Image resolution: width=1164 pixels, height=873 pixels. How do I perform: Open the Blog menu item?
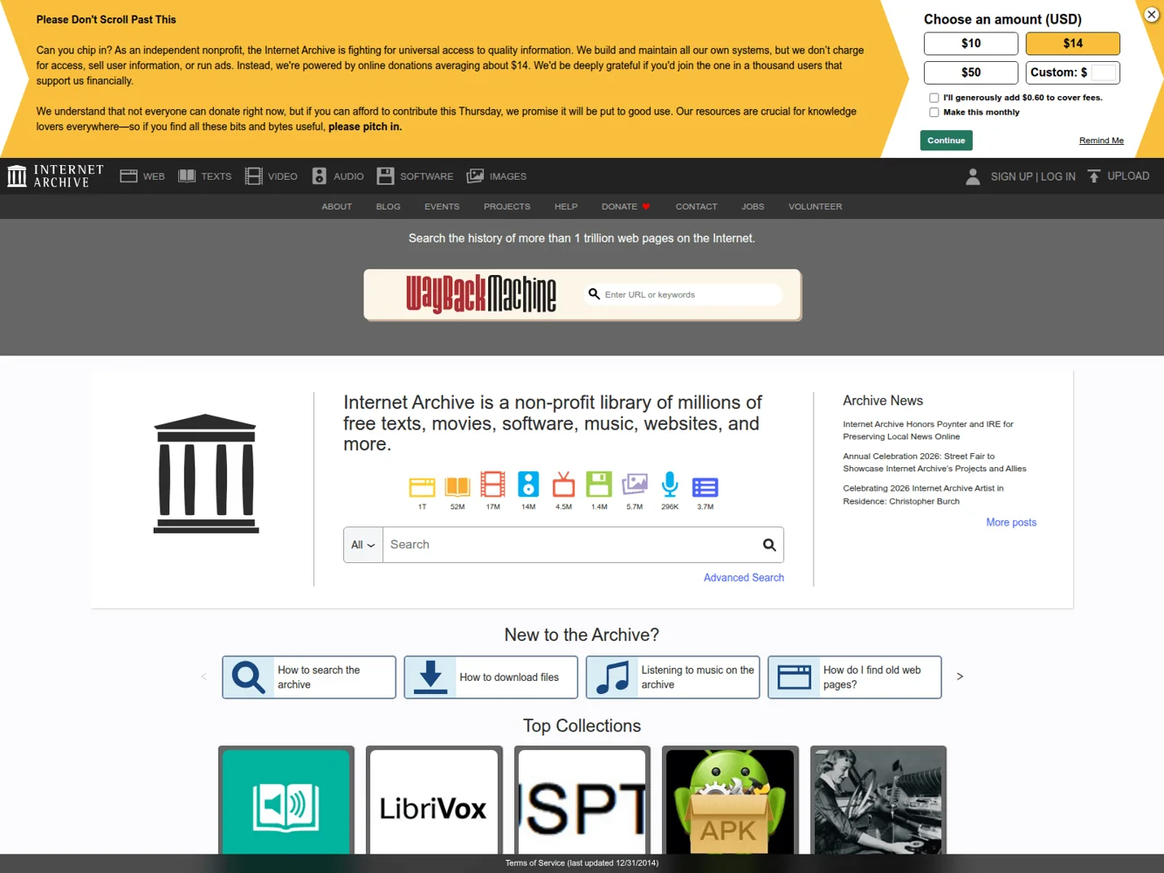388,207
